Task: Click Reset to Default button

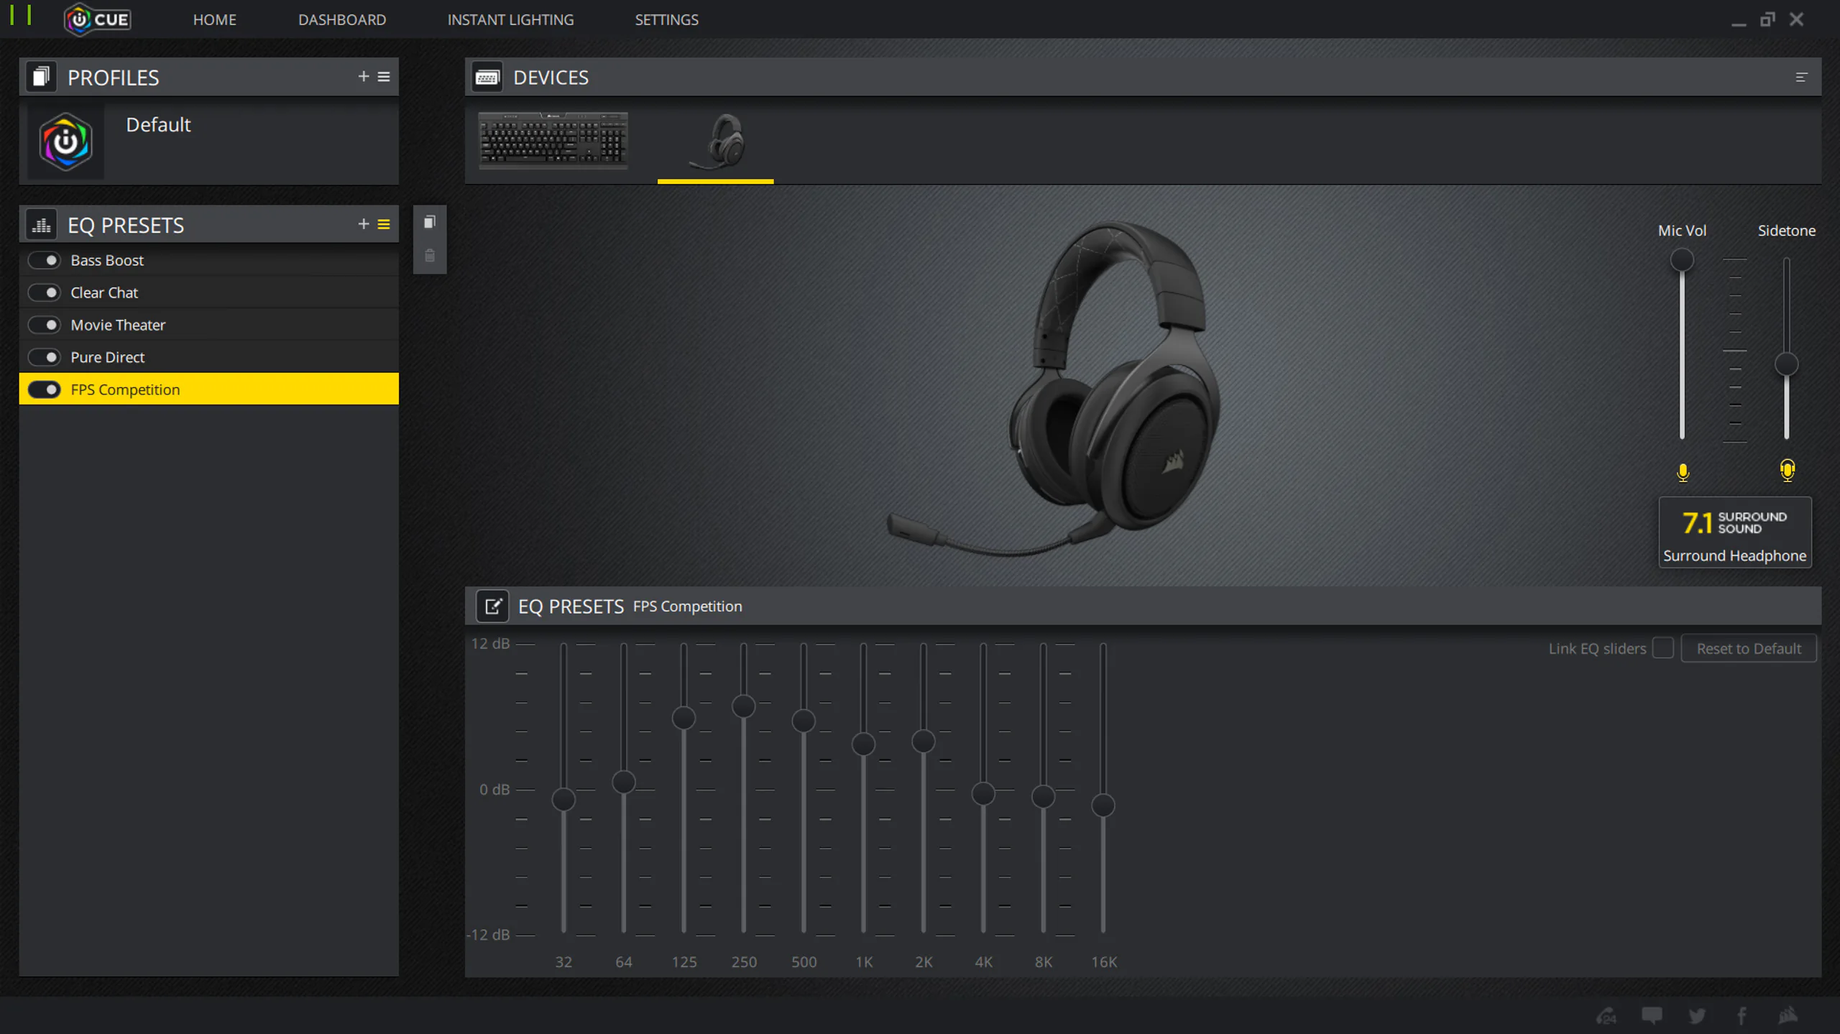Action: [1749, 648]
